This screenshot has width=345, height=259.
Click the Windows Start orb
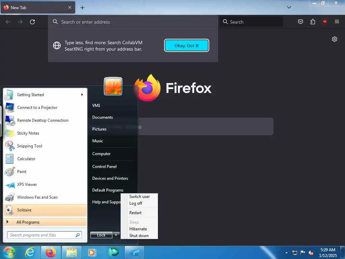(x=9, y=252)
